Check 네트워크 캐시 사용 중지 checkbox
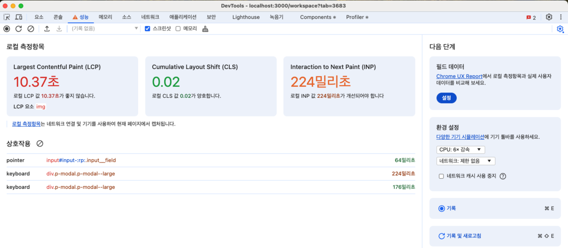The height and width of the screenshot is (248, 568). [x=441, y=176]
